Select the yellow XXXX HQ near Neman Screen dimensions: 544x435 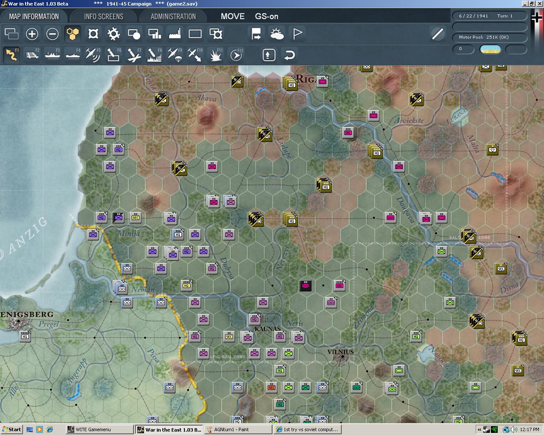pyautogui.click(x=186, y=285)
